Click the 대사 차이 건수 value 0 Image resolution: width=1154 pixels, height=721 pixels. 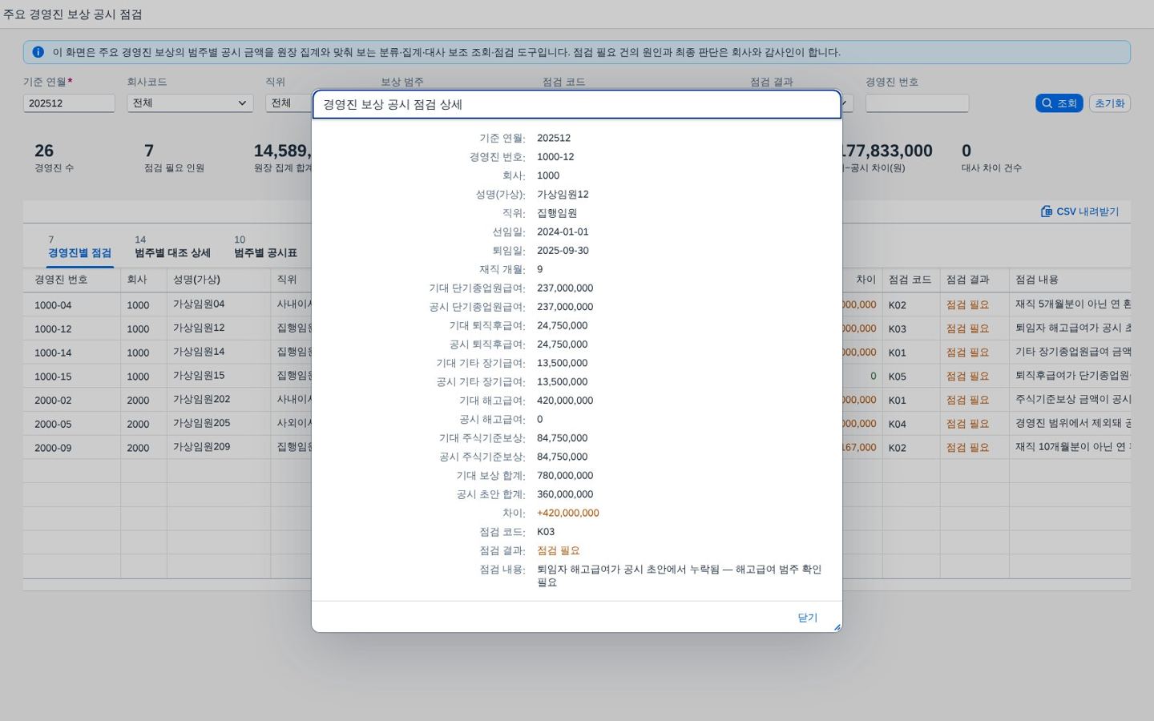966,151
